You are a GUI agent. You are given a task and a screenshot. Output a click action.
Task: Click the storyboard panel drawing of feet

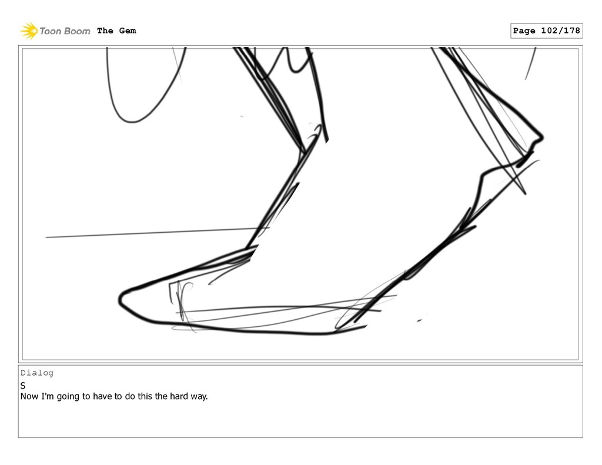300,204
